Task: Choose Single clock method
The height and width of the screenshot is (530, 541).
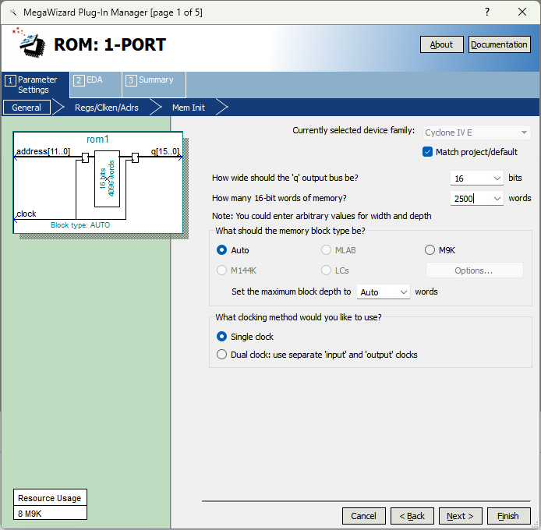Action: coord(221,337)
